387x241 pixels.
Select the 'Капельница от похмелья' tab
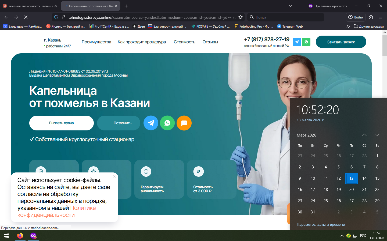click(x=91, y=6)
